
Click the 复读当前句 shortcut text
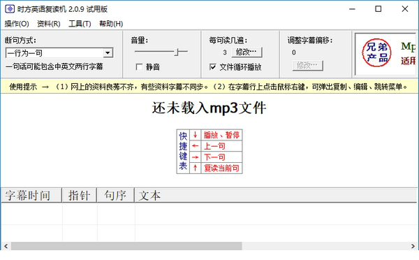tap(221, 168)
